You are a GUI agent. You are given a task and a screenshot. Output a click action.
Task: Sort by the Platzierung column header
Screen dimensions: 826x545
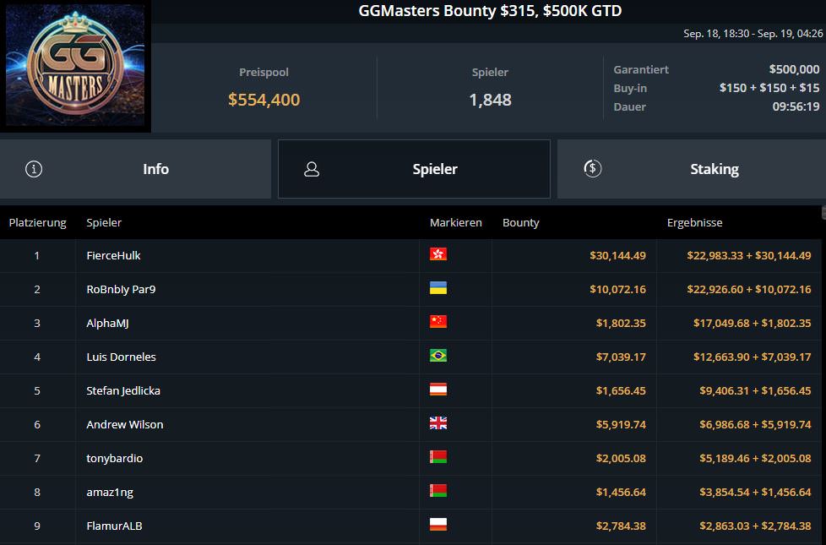point(37,223)
